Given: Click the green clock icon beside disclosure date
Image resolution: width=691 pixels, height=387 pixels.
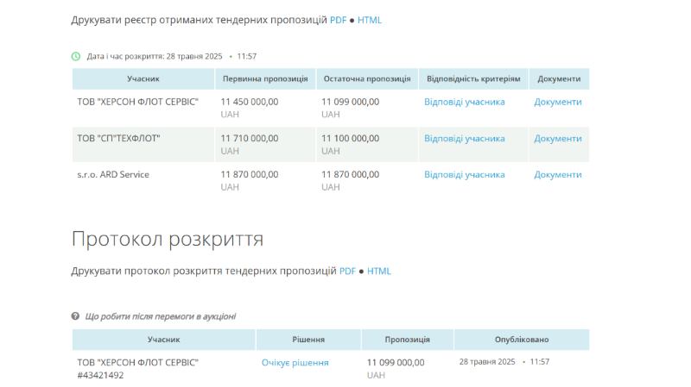Looking at the screenshot, I should point(76,56).
